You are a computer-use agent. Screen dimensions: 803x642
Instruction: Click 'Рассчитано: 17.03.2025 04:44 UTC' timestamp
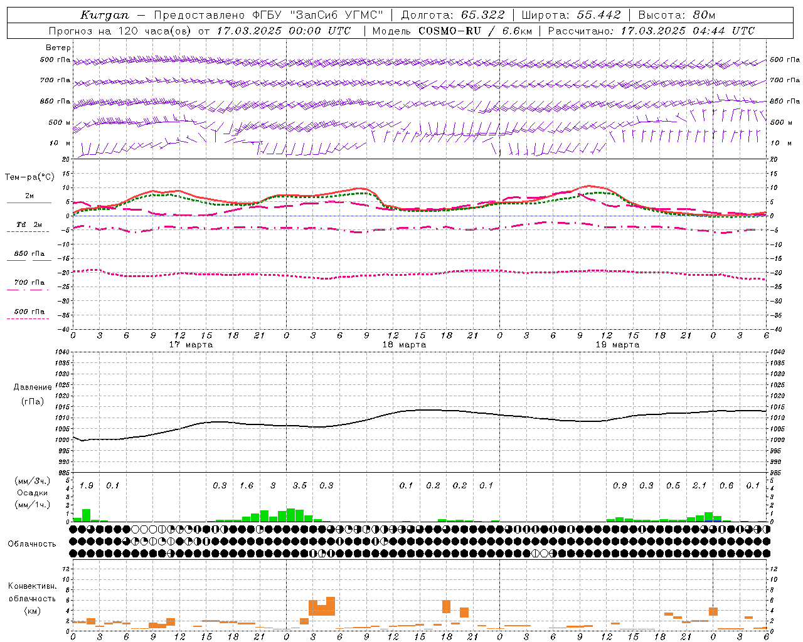pos(651,31)
